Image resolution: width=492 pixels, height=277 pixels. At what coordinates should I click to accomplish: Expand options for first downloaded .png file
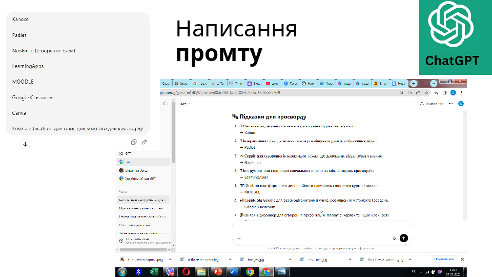click(x=170, y=260)
